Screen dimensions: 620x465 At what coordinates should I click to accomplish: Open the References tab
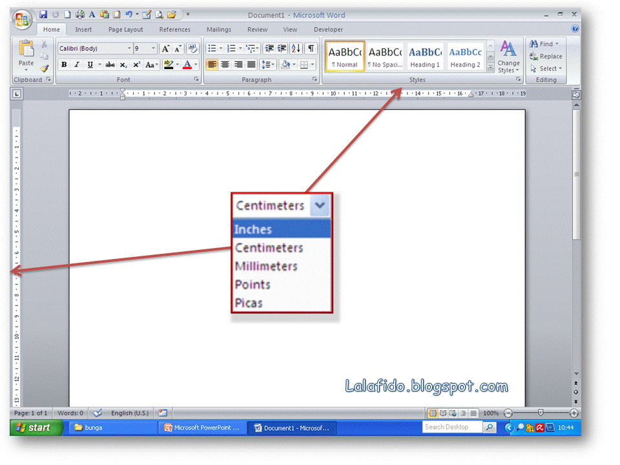point(175,29)
